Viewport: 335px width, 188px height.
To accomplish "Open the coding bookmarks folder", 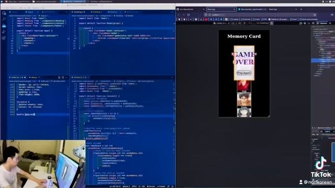I will 234,19.
